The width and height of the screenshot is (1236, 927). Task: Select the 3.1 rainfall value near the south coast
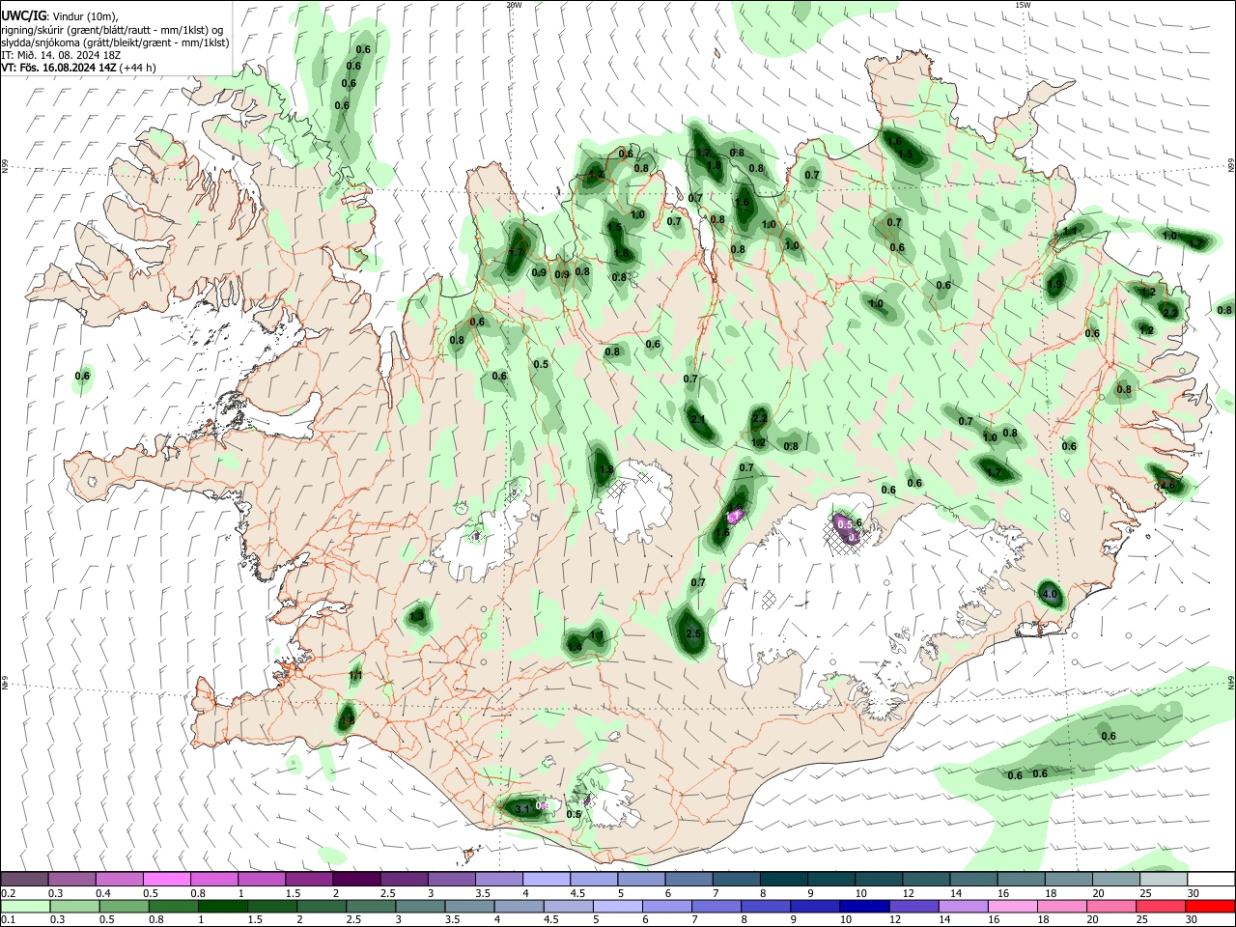click(522, 808)
